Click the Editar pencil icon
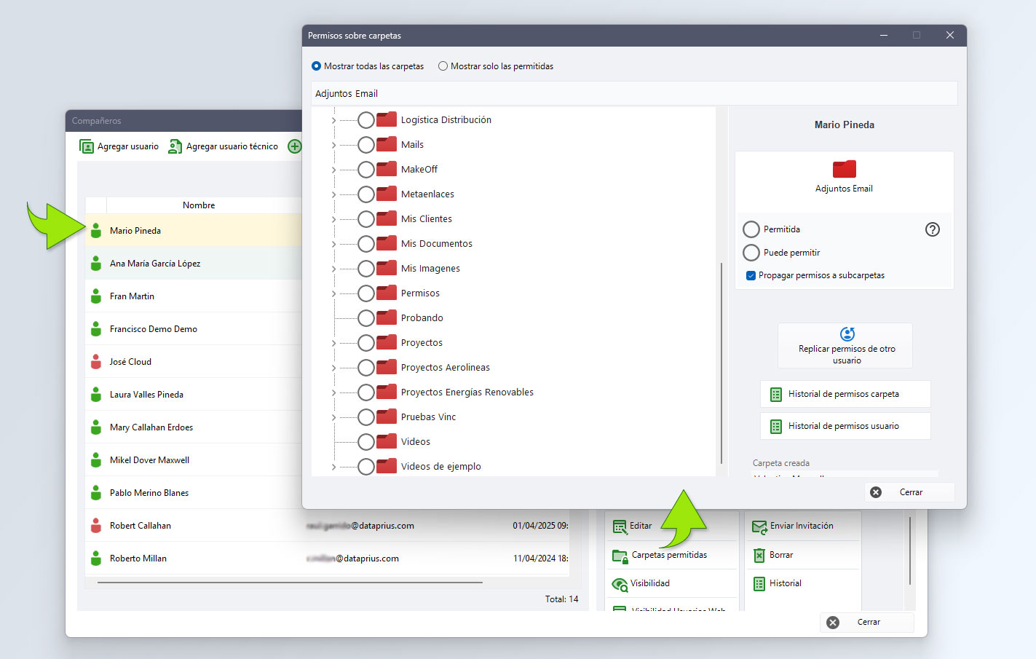 [x=620, y=526]
